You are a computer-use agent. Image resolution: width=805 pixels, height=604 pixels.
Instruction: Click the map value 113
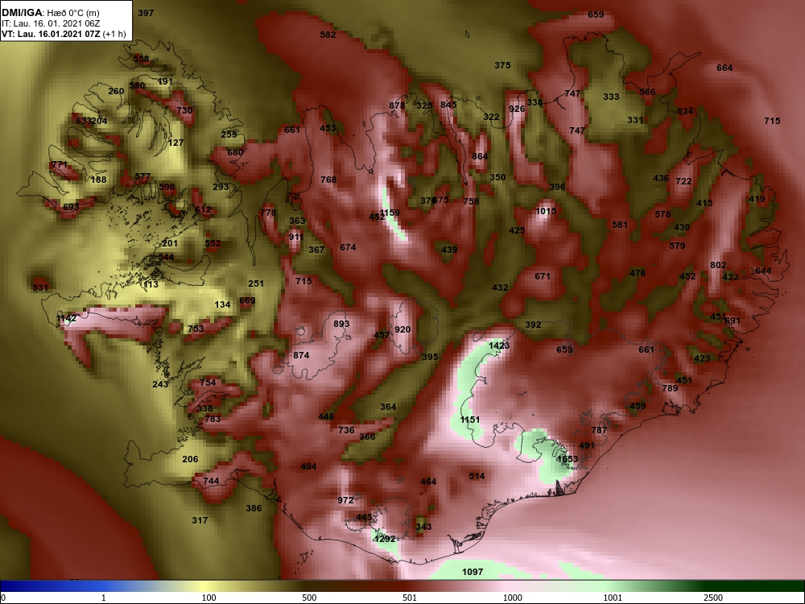pos(151,284)
